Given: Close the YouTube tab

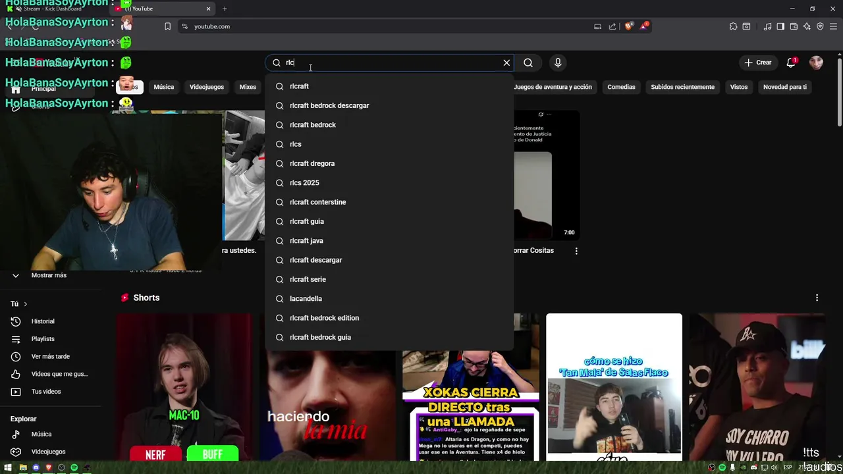Looking at the screenshot, I should [x=209, y=9].
